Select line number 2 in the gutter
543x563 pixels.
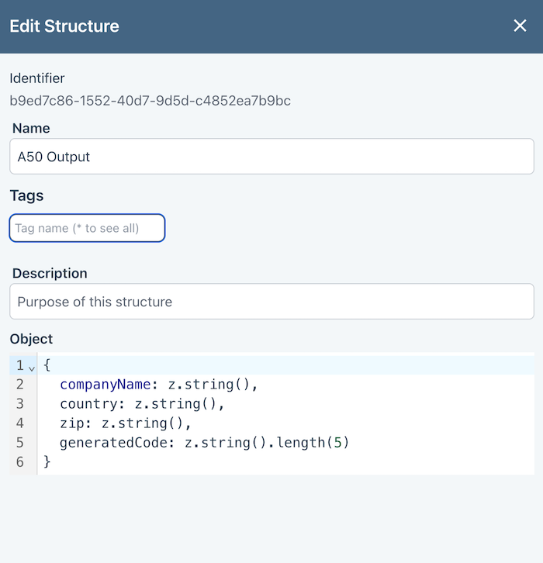[x=19, y=385]
